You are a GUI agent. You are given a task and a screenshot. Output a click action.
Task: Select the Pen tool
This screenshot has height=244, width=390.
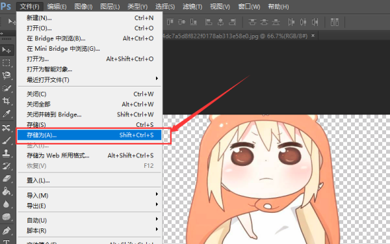click(6, 230)
